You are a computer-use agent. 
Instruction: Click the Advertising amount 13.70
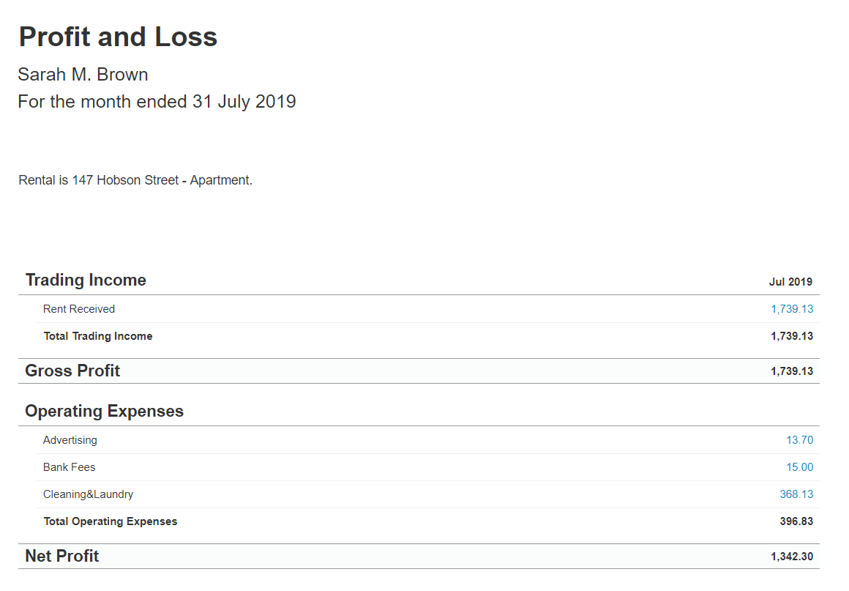[x=799, y=440]
